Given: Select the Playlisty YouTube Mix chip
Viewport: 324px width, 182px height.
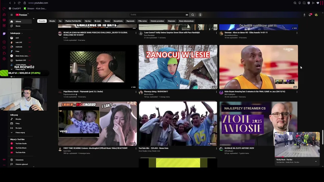Looking at the screenshot, I should 73,21.
